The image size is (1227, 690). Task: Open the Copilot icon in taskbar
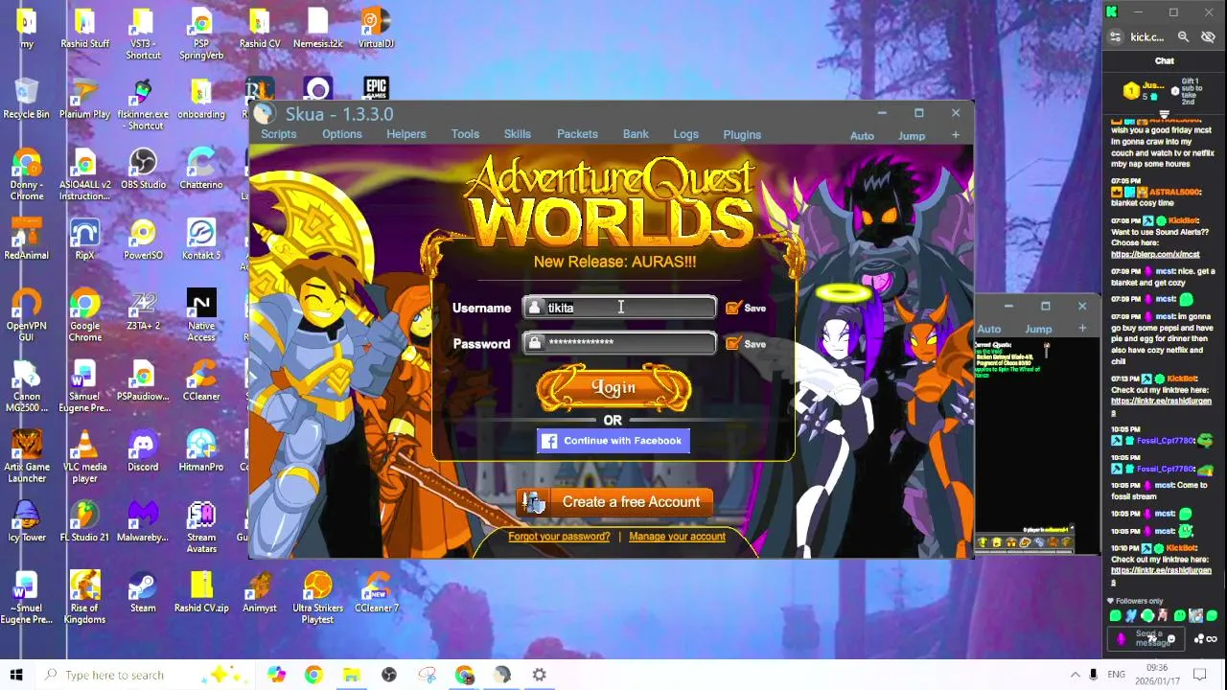click(x=276, y=675)
